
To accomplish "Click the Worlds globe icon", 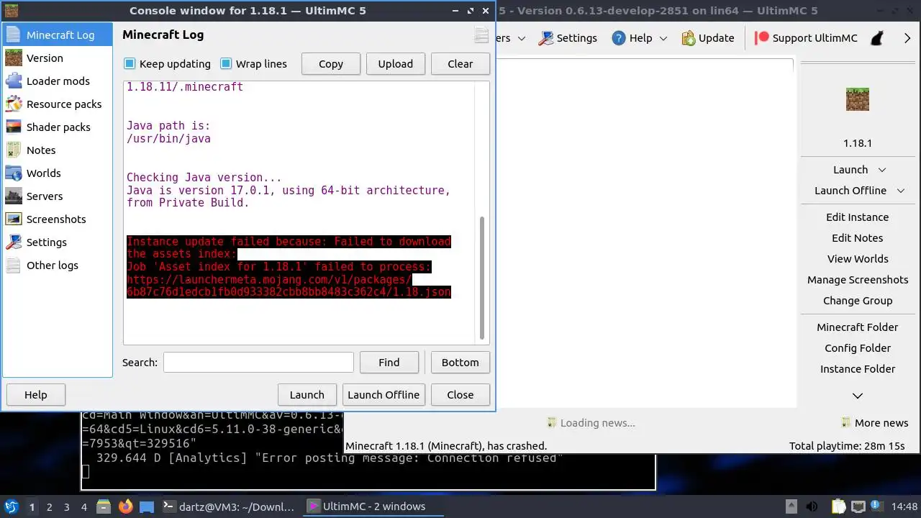I will coord(14,173).
